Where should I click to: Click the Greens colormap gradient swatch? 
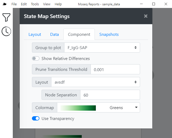78,108
